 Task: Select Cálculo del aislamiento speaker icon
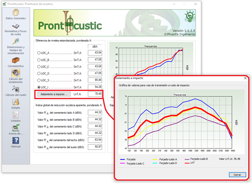coord(16,73)
